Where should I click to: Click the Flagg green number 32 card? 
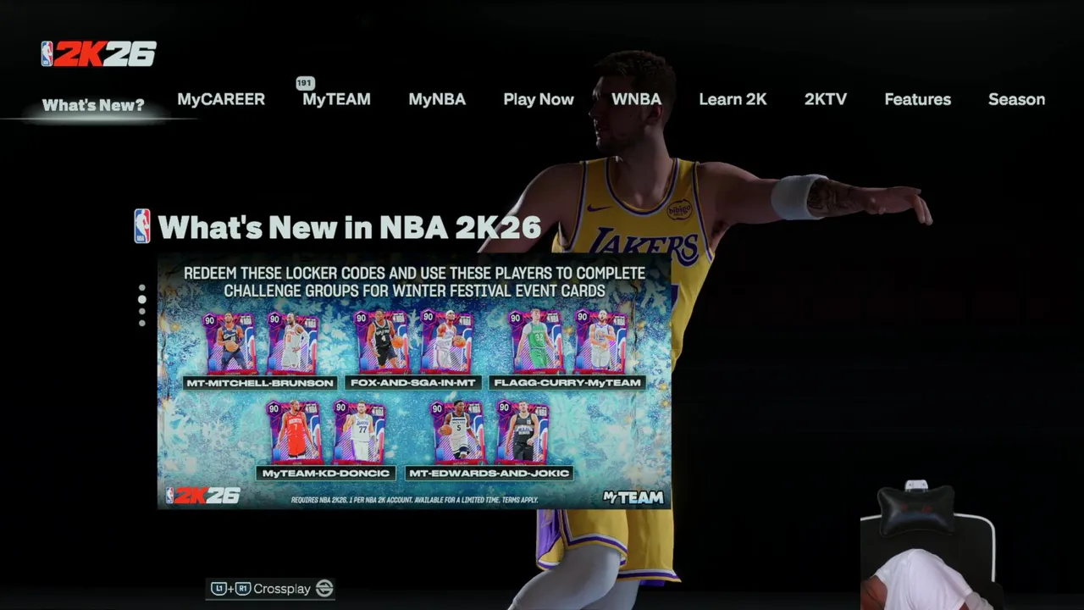pyautogui.click(x=536, y=342)
